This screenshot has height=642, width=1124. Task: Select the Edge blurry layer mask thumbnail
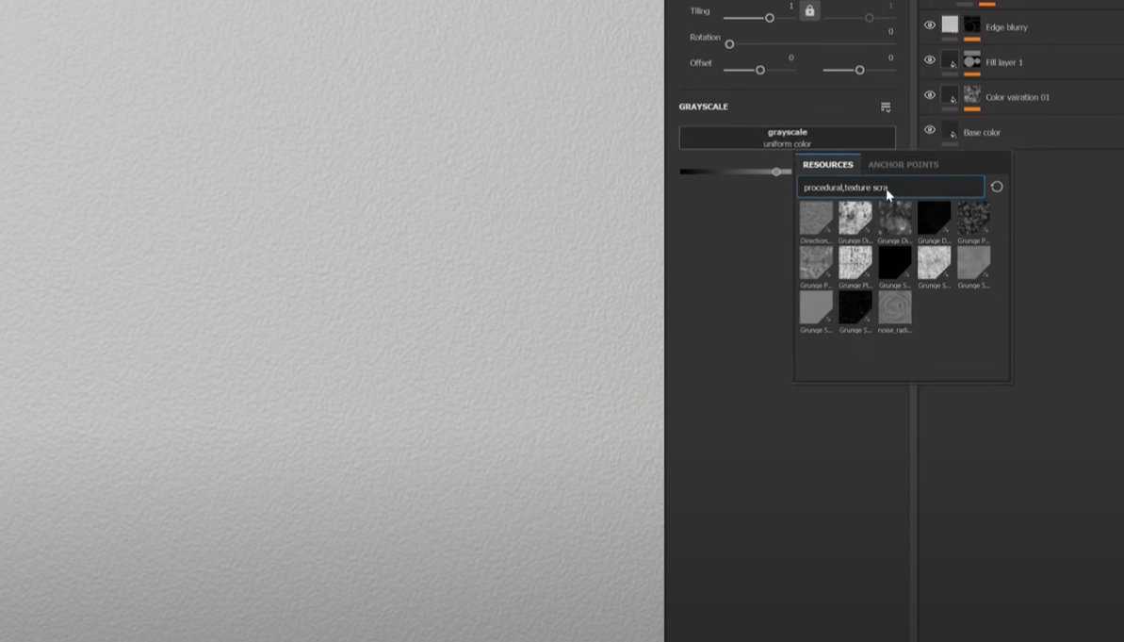972,25
